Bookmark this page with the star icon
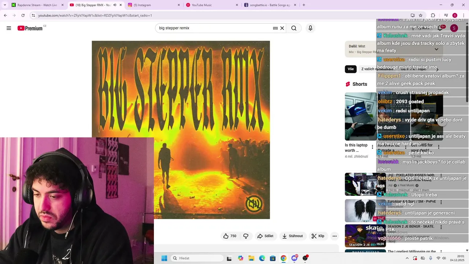Screen dimensions: 469x264 pyautogui.click(x=421, y=15)
